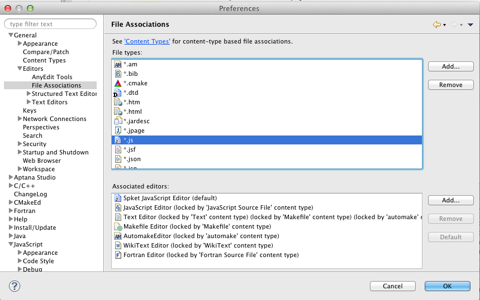
Task: Expand the C/C++ tree node
Action: [x=11, y=186]
